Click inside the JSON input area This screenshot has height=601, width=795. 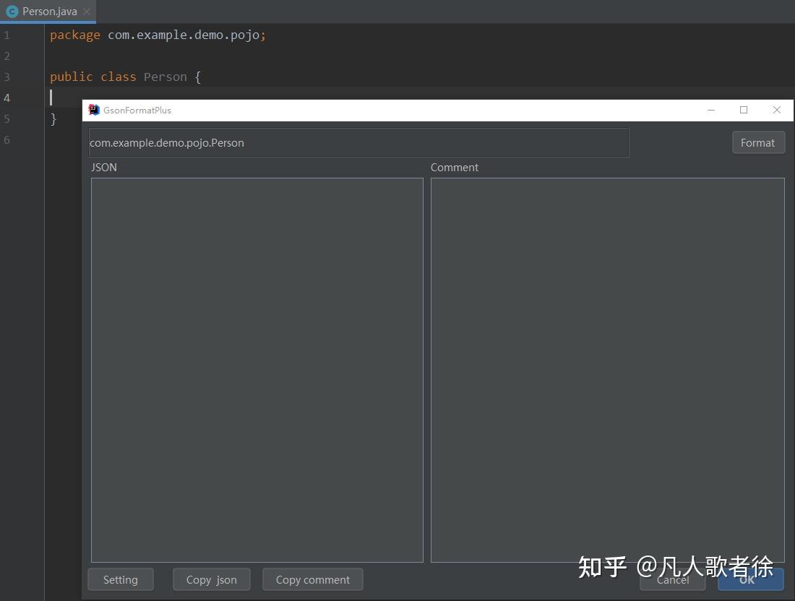click(257, 368)
